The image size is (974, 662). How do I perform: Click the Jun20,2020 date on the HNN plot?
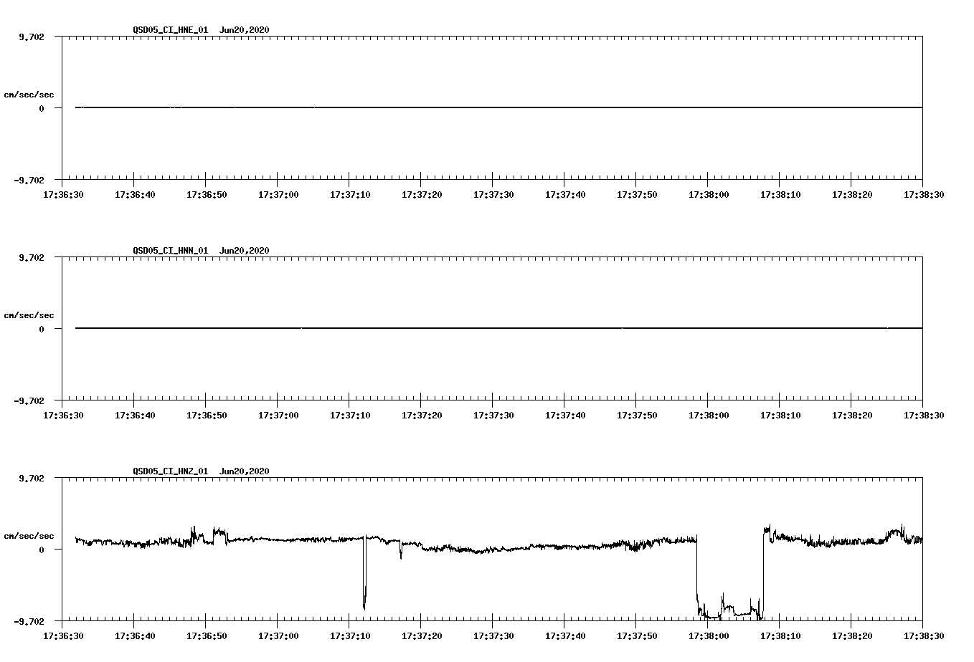[245, 251]
